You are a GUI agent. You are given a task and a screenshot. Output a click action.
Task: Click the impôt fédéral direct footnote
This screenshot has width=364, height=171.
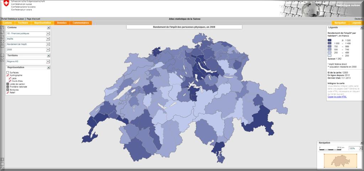pyautogui.click(x=337, y=64)
